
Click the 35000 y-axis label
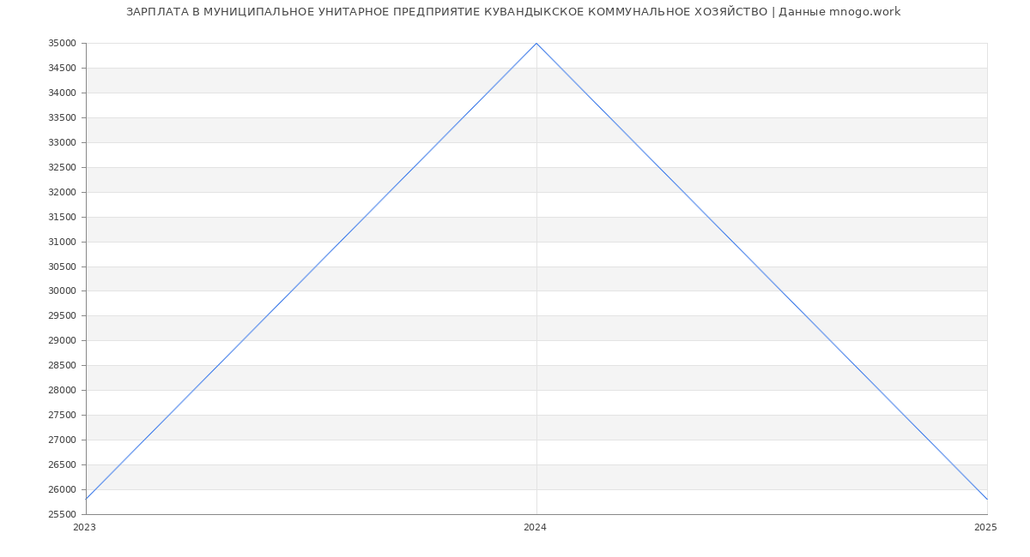pyautogui.click(x=63, y=44)
